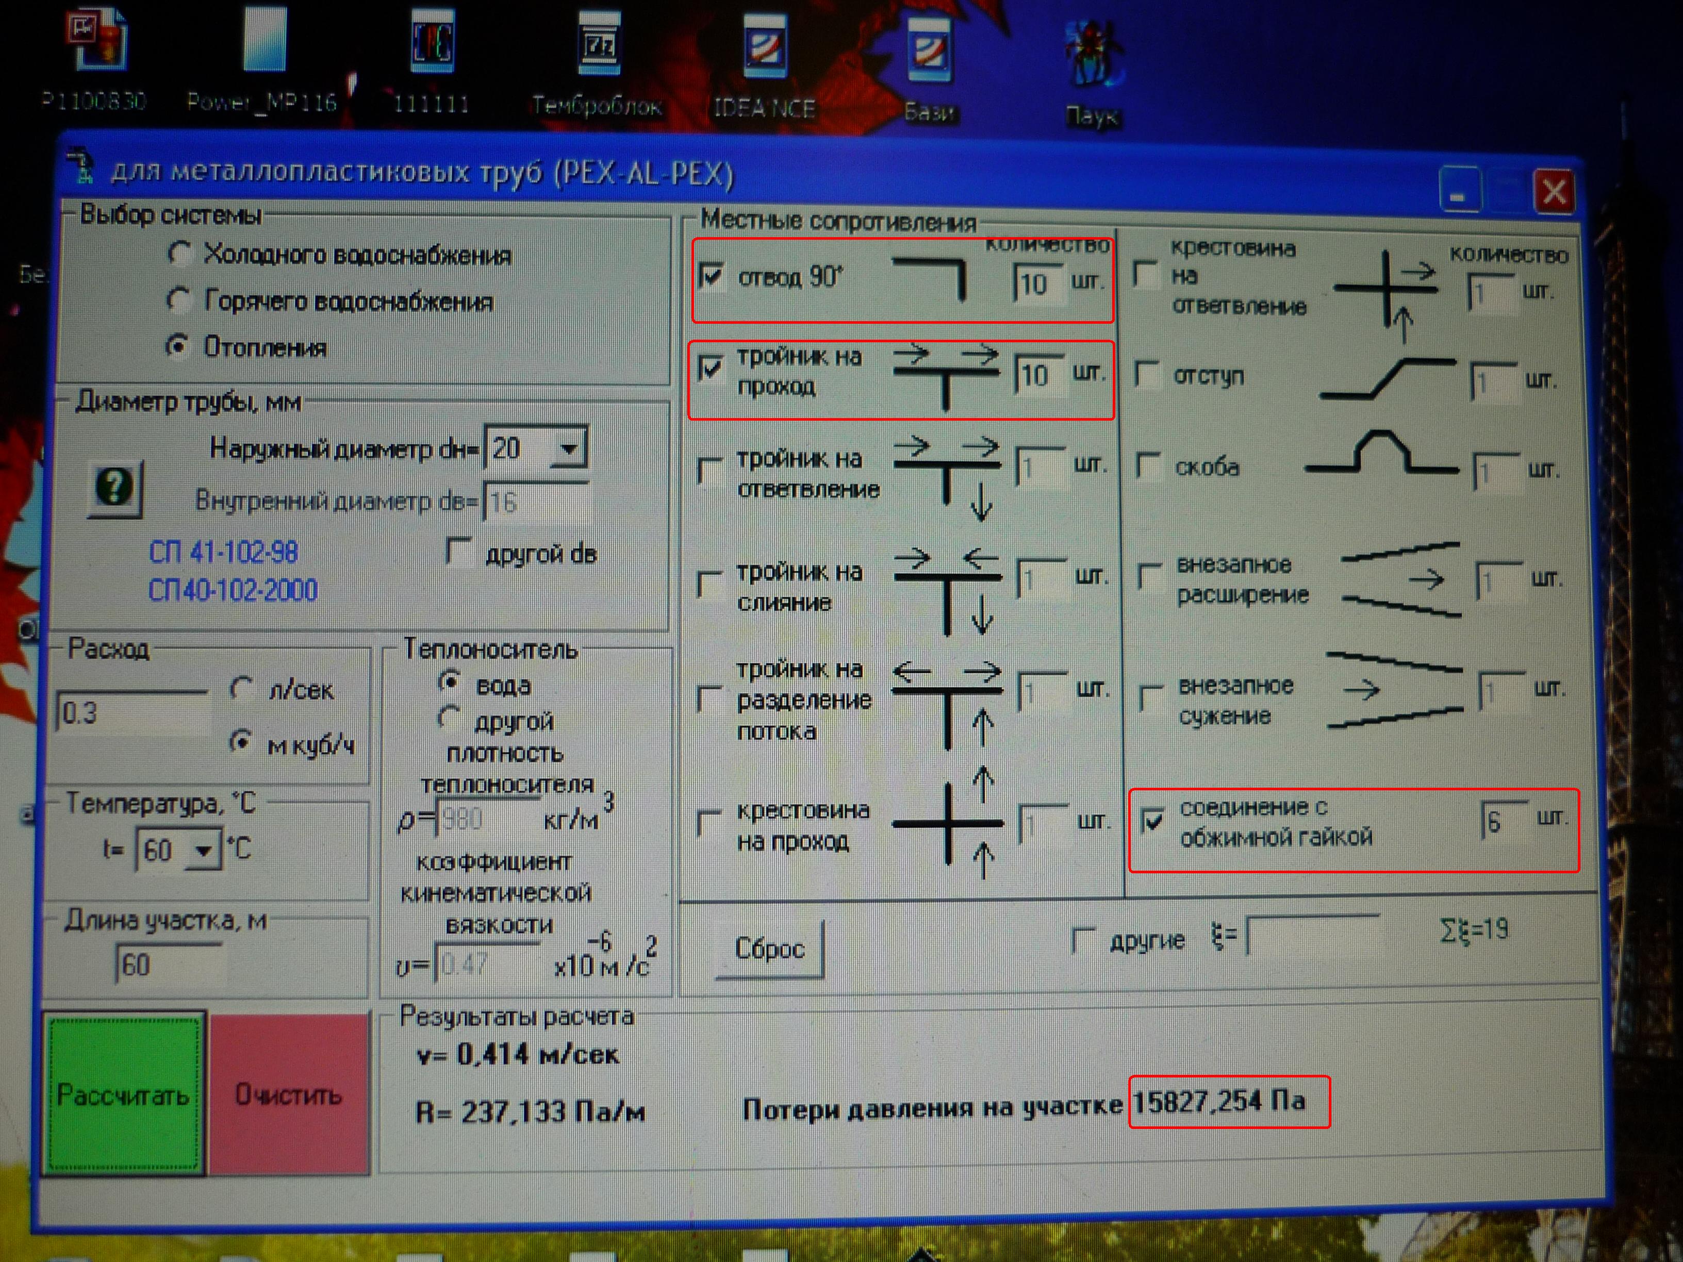Open the temperature t= dropdown
The height and width of the screenshot is (1262, 1683).
pyautogui.click(x=203, y=849)
